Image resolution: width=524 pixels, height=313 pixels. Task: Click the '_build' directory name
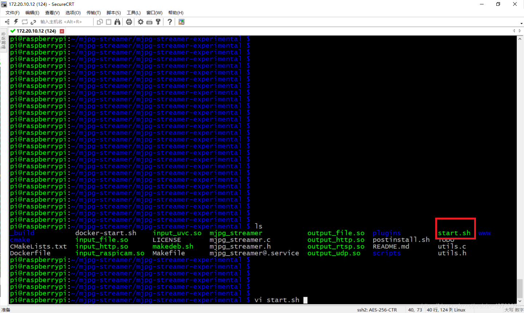(x=22, y=233)
